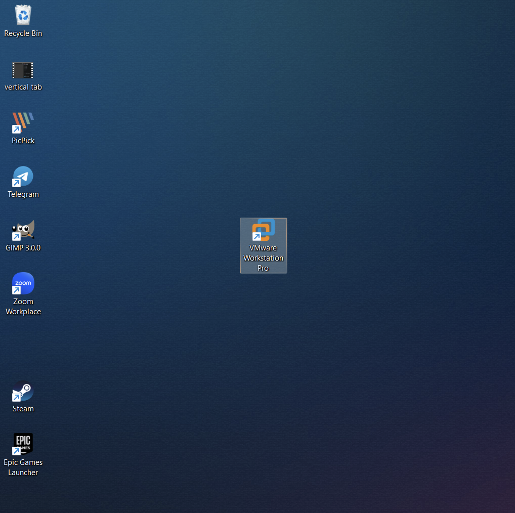The width and height of the screenshot is (515, 513).
Task: Click the 'VMware Workstation Pro' text label
Action: pyautogui.click(x=264, y=258)
